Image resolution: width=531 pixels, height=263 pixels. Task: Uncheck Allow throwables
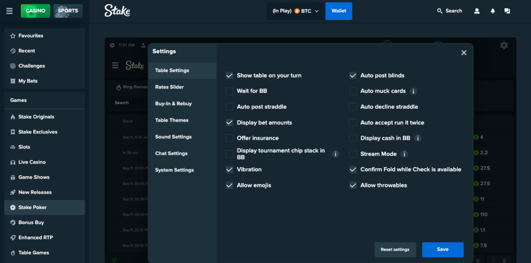pos(353,185)
